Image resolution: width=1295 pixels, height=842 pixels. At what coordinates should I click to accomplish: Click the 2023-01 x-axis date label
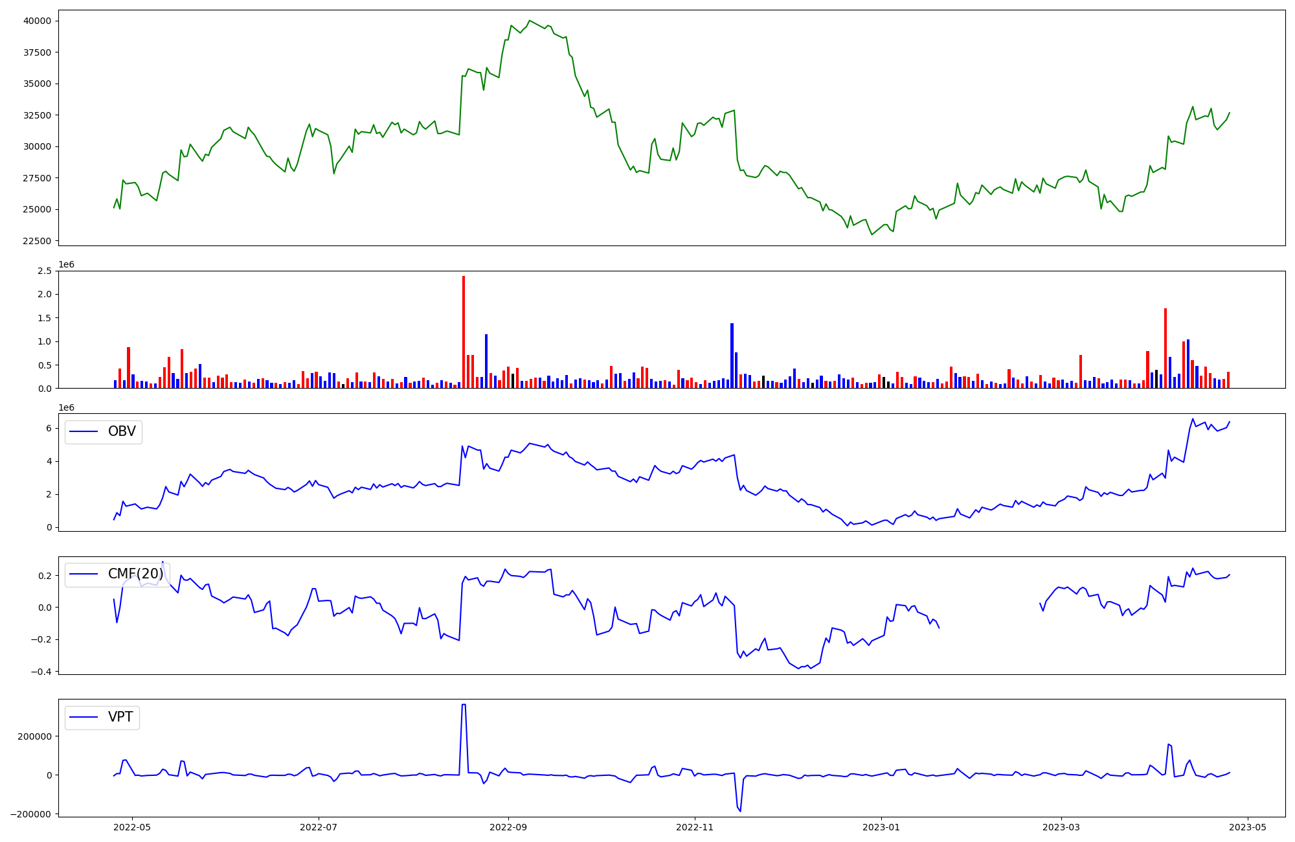click(881, 827)
